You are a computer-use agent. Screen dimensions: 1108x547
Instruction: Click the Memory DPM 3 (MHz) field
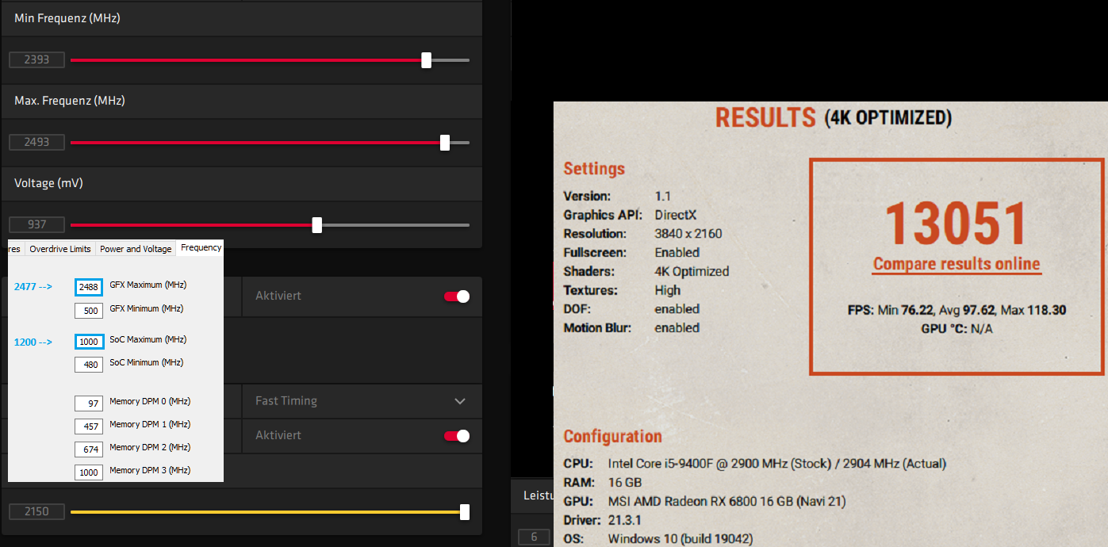88,472
